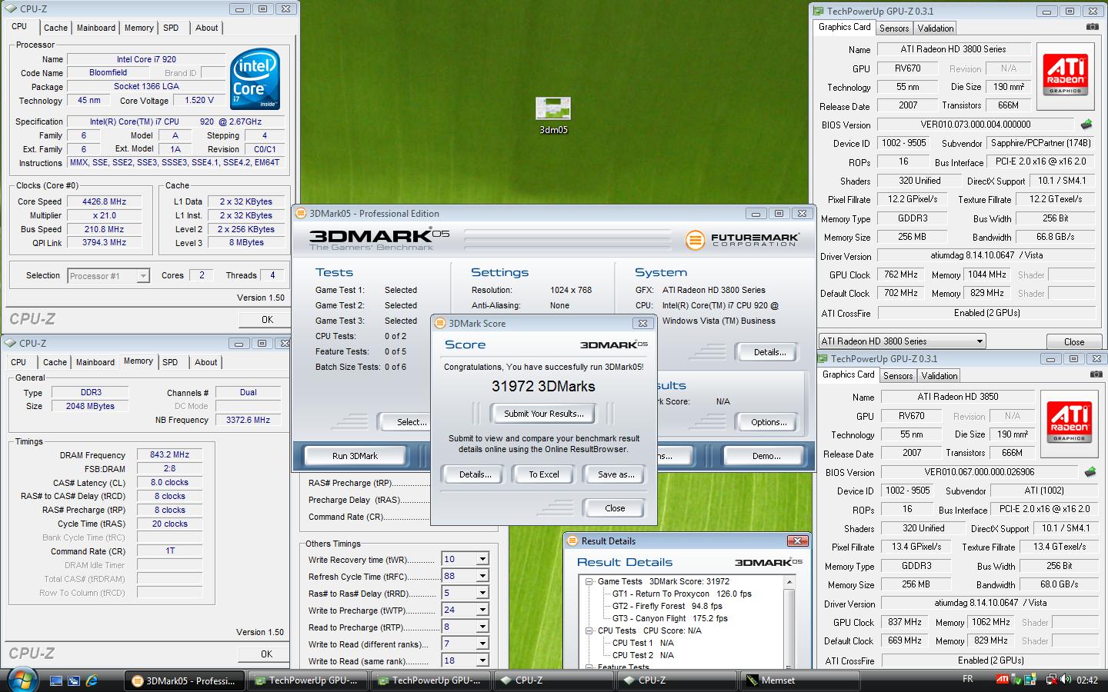Open the 3dm05 desktop icon

553,115
